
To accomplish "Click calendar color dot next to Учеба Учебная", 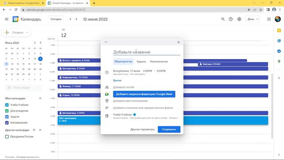I will (x=134, y=115).
